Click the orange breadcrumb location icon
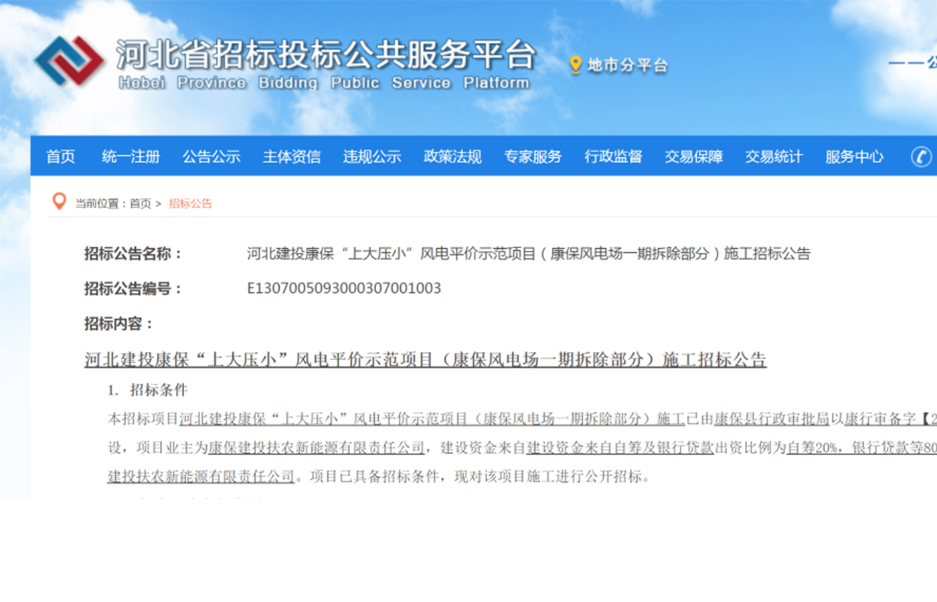937x602 pixels. tap(60, 201)
